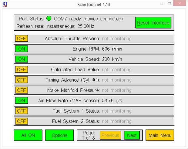The width and height of the screenshot is (188, 149).
Task: Toggle Timing Advance (Cyl. #1) on
Action: (22, 80)
